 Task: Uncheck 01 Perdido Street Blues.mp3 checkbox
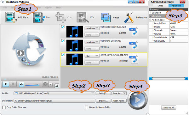[63, 27]
